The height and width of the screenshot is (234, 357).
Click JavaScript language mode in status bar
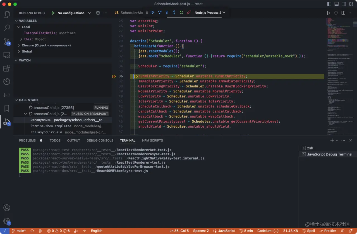coord(224,231)
